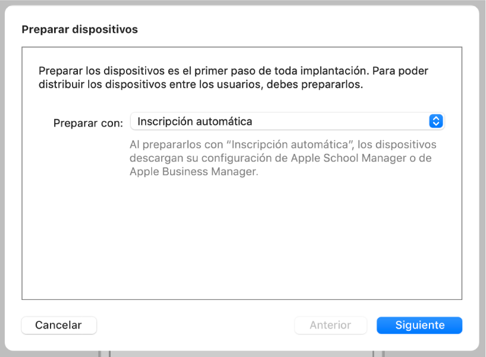Cancel the device preparation assistant
The height and width of the screenshot is (357, 486).
coord(58,325)
